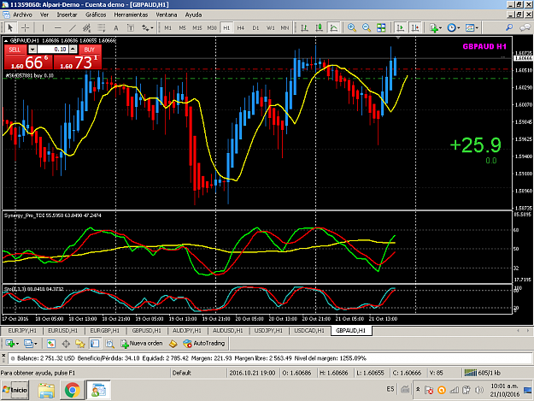Toggle the Data Window crosshair icon
Screen dimensions: 534x401
click(66, 344)
